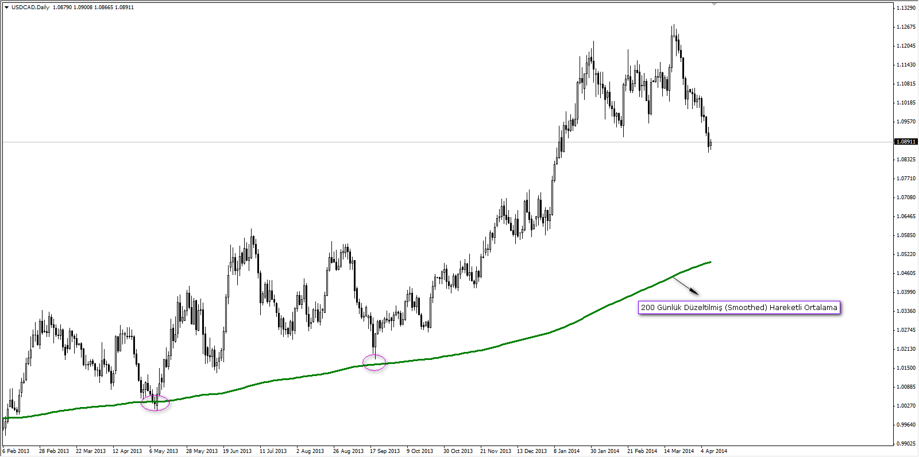The height and width of the screenshot is (457, 919).
Task: Click the 0.99640 level on price scale
Action: [x=906, y=425]
